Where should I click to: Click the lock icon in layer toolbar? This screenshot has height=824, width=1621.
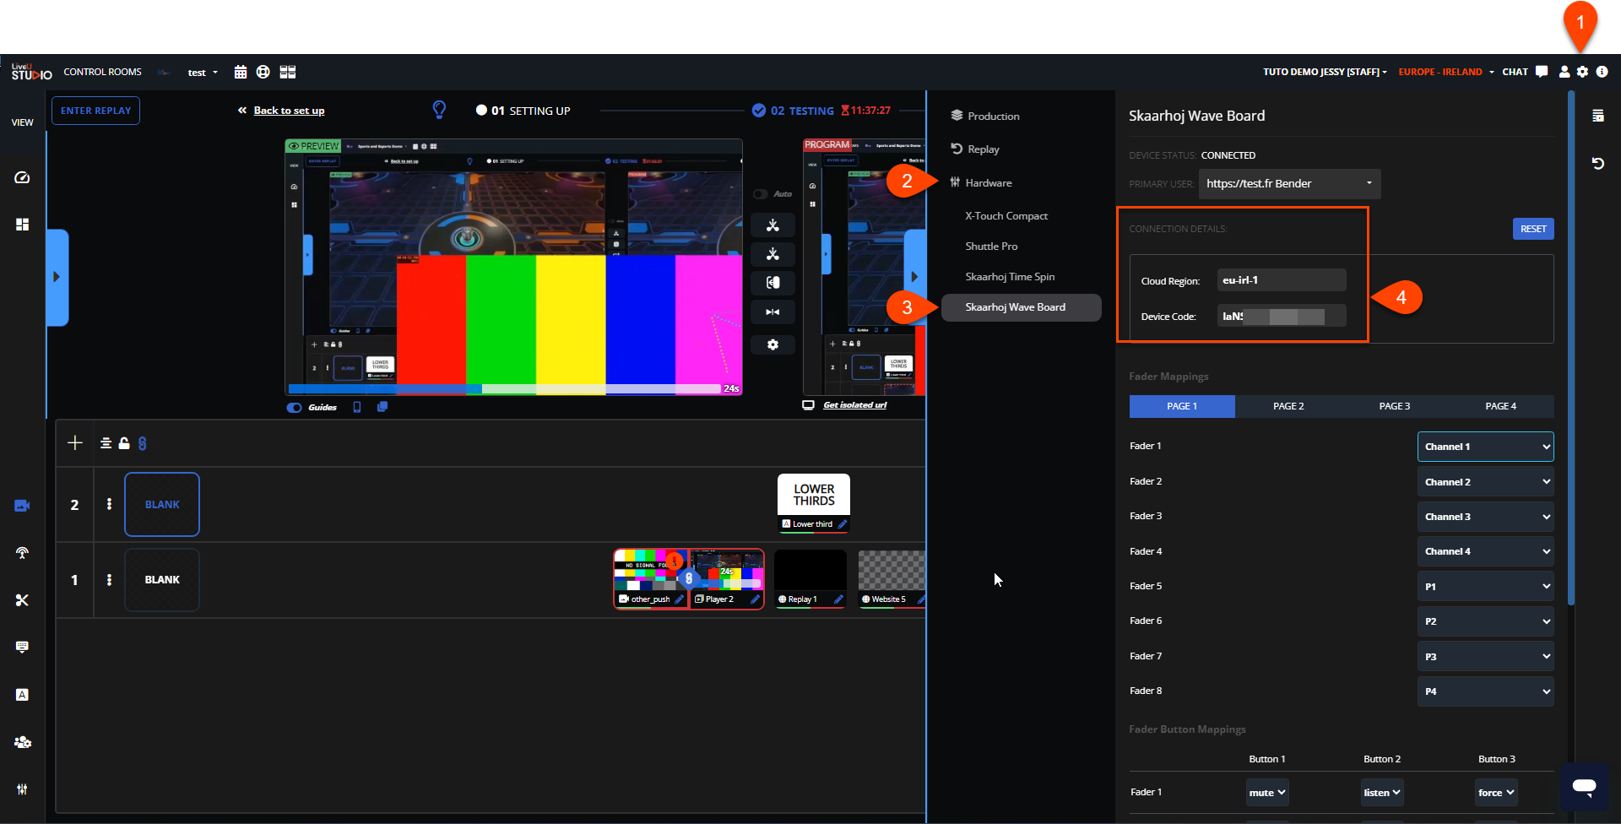point(124,443)
